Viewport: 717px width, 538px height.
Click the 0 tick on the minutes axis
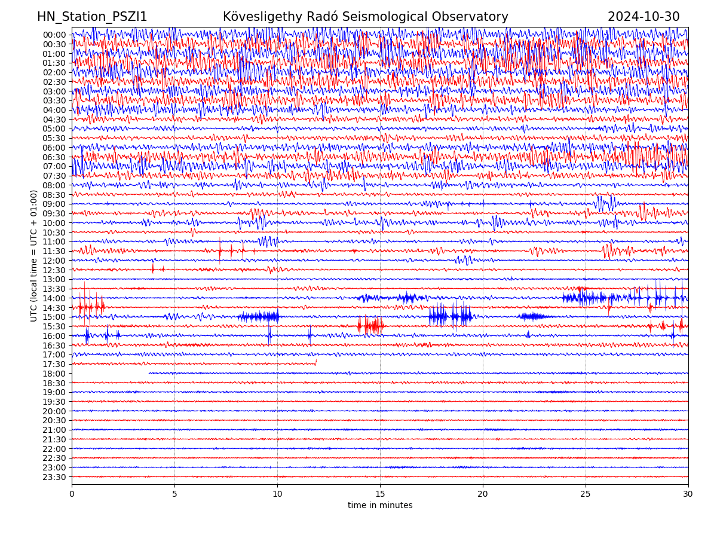pyautogui.click(x=72, y=494)
